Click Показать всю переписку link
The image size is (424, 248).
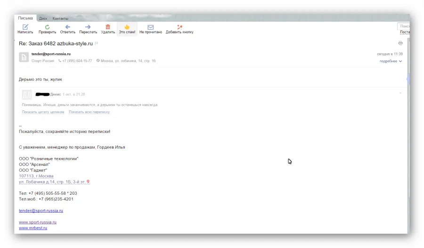pos(89,112)
